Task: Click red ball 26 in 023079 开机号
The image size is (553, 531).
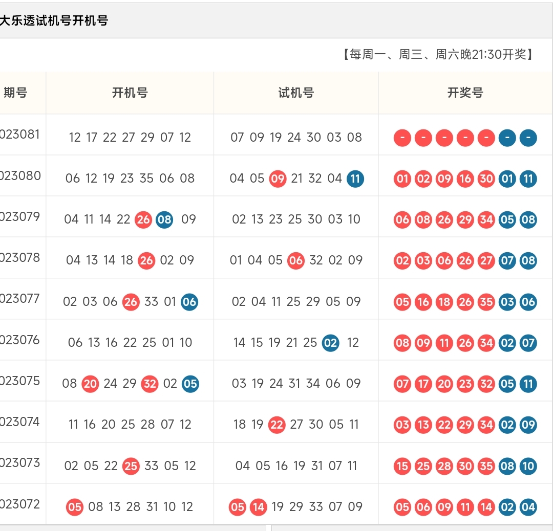Action: 143,219
